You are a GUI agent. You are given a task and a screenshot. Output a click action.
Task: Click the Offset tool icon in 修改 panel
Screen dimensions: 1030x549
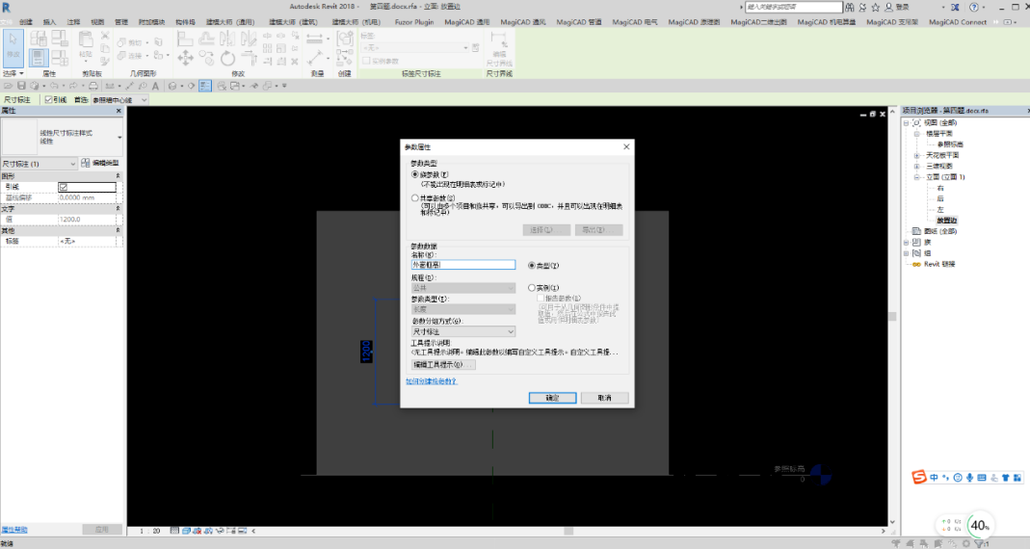(206, 39)
